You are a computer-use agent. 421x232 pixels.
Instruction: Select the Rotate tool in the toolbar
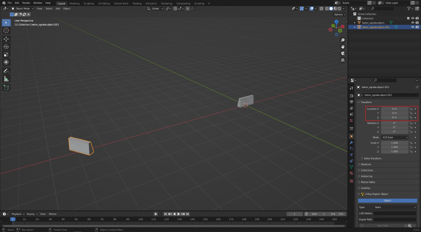pos(6,47)
